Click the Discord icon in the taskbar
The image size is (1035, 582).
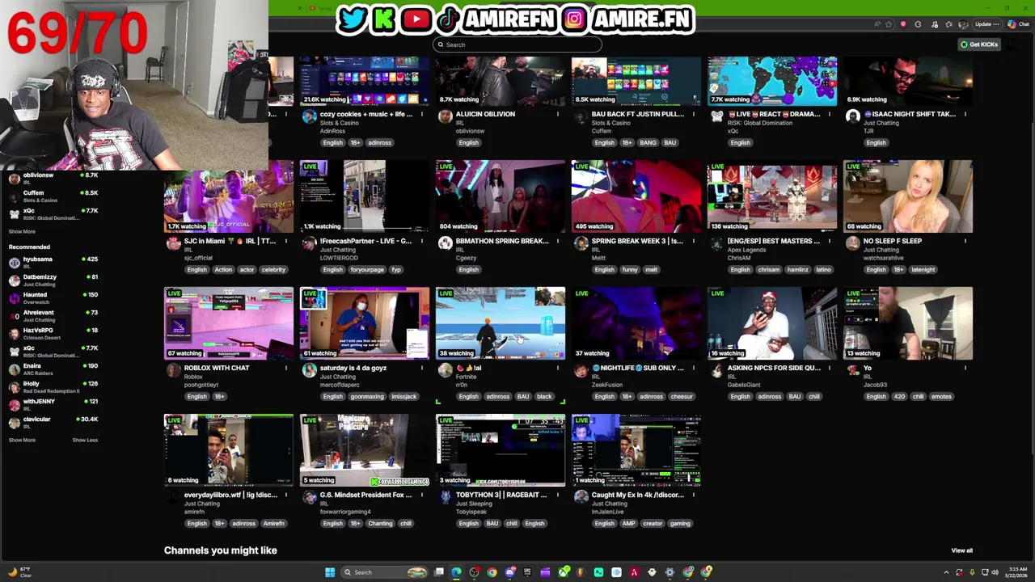509,572
